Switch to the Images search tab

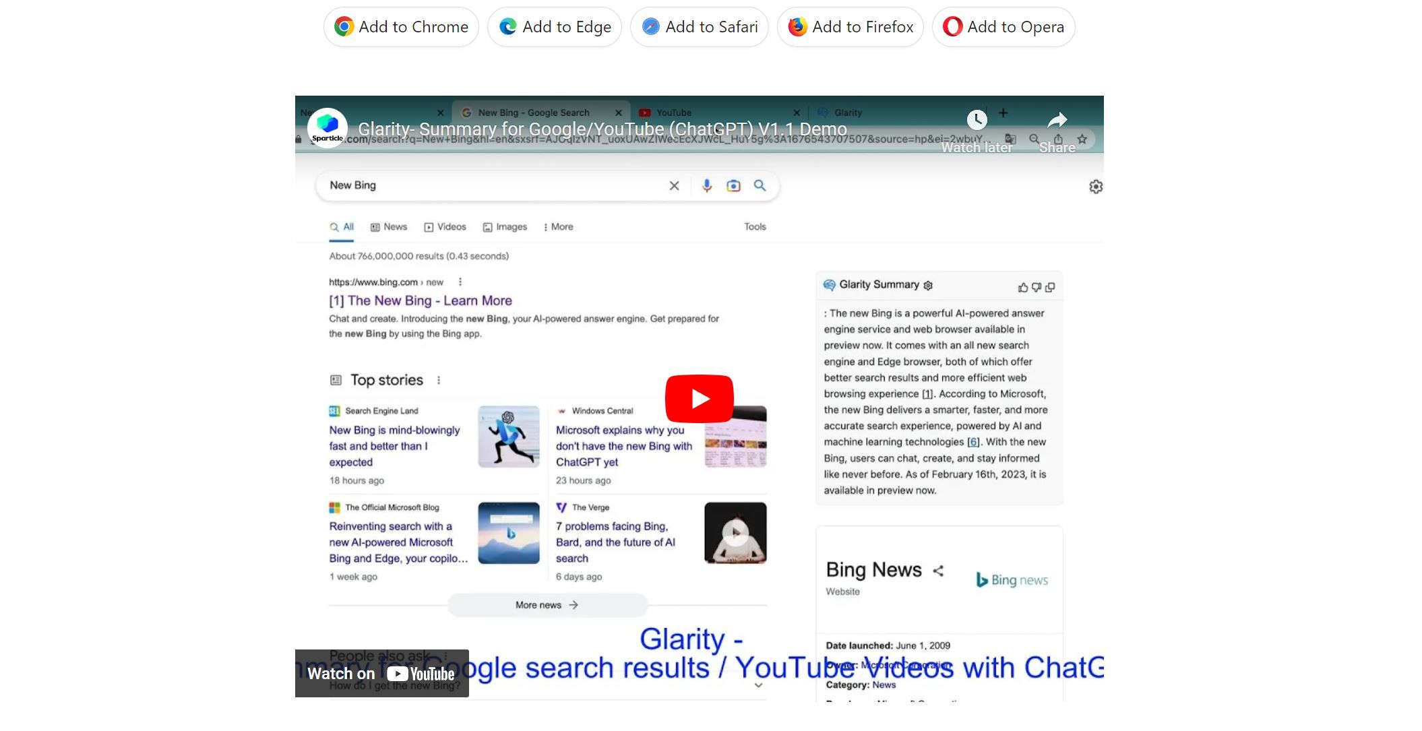(x=505, y=227)
